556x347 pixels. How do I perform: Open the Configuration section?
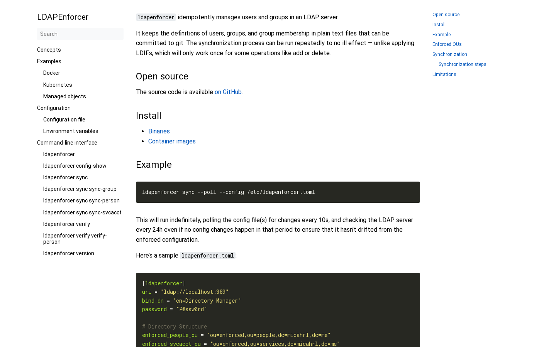54,108
